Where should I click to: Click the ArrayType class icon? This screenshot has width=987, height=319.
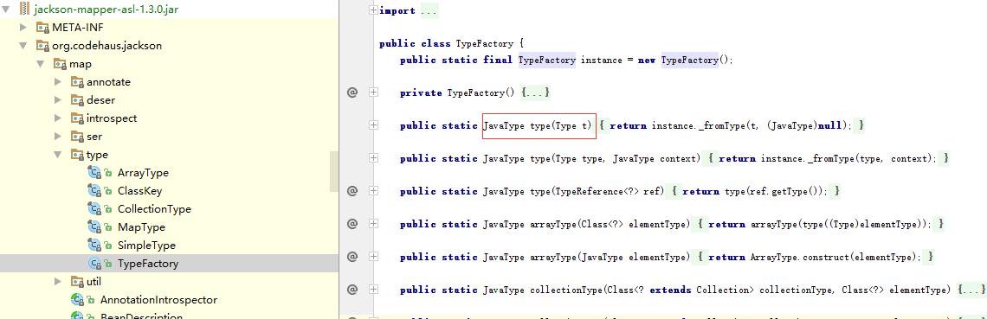pos(94,173)
